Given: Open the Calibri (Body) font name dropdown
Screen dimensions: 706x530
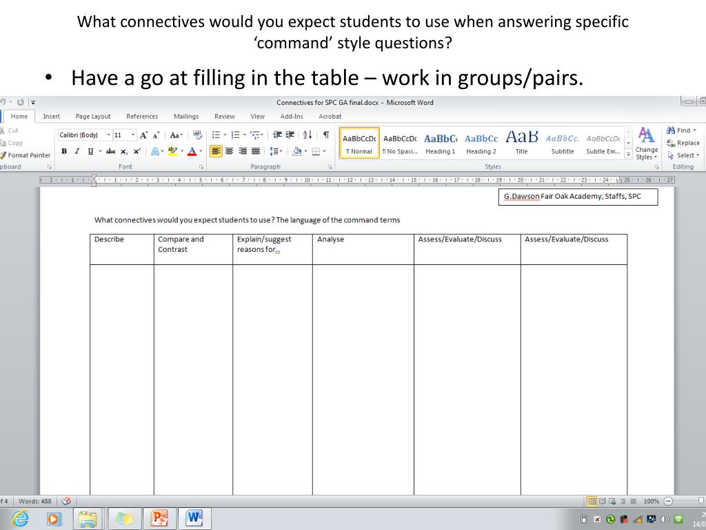Looking at the screenshot, I should 83,135.
